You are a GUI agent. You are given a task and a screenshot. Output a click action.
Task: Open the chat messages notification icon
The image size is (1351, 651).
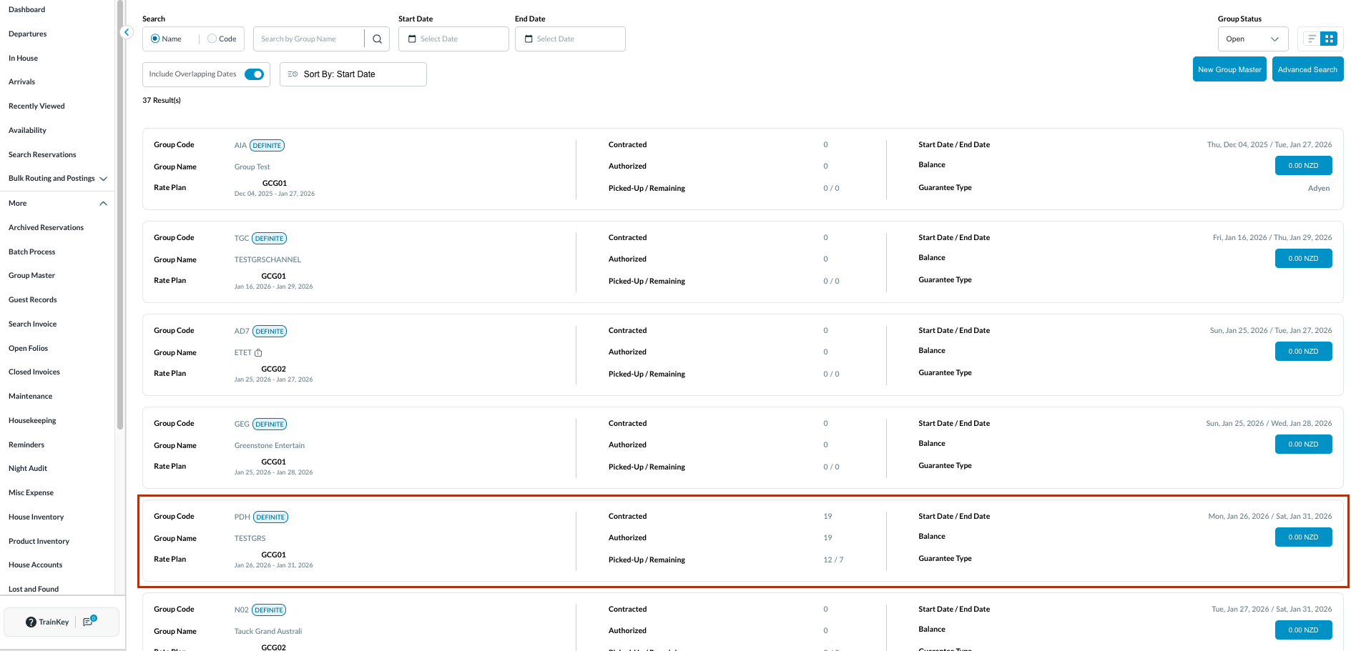pyautogui.click(x=89, y=622)
